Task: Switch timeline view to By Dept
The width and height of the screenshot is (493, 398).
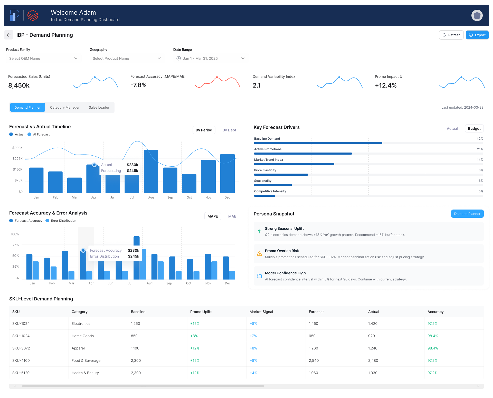Action: 229,130
